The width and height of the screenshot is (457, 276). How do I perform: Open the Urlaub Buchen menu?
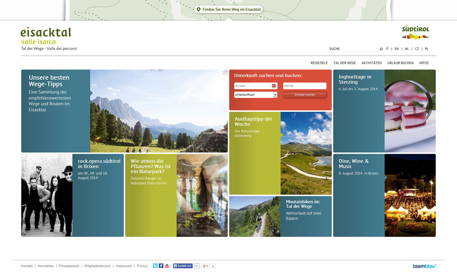(x=400, y=63)
